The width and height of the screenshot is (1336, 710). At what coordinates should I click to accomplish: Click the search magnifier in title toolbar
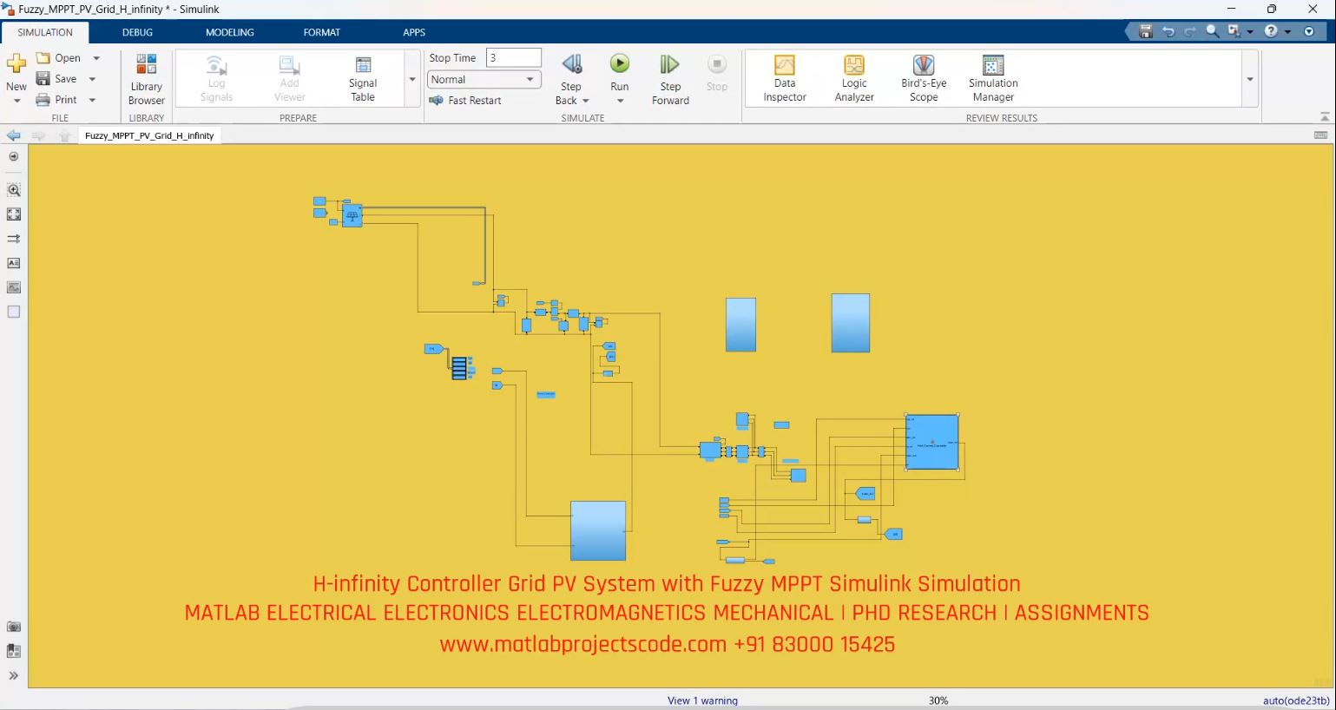[x=1213, y=31]
